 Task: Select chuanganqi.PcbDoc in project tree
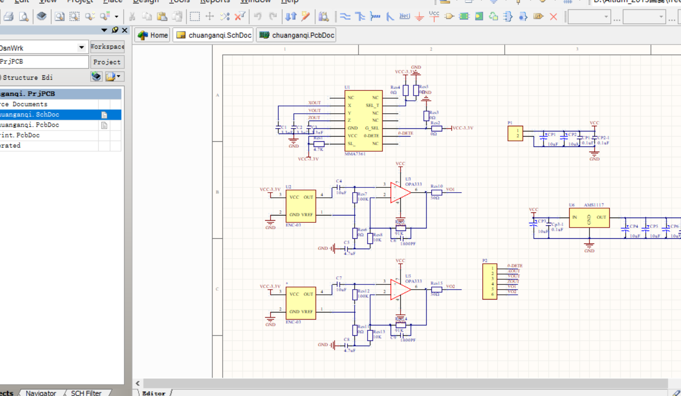point(60,125)
